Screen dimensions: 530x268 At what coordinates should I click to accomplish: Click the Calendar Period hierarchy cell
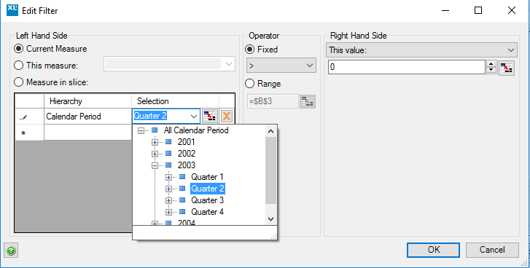87,117
